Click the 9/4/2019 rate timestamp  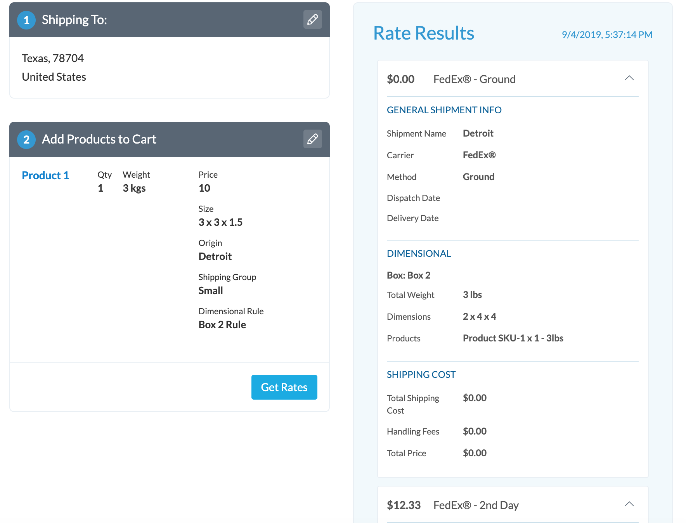pos(607,35)
